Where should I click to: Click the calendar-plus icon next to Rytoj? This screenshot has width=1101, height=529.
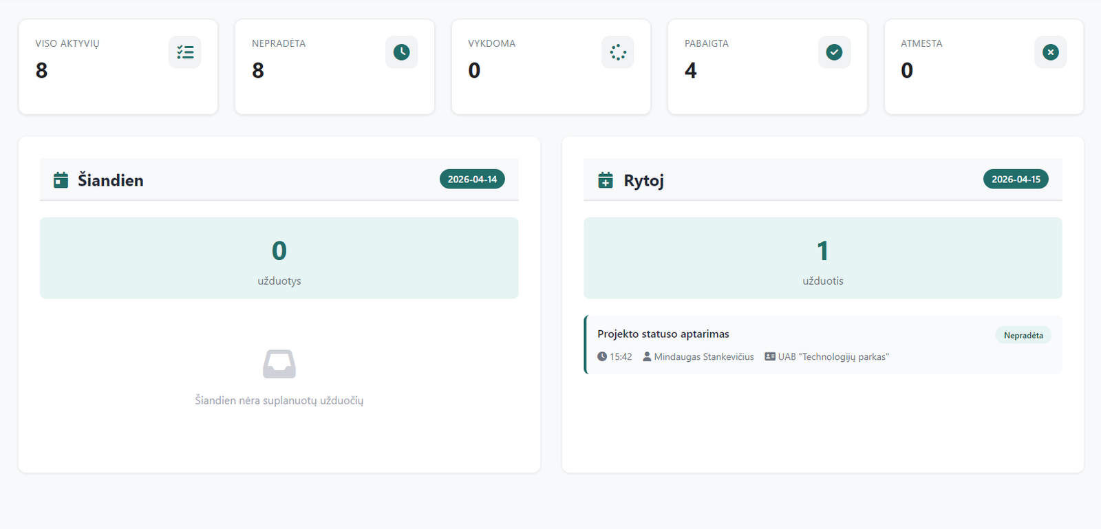point(606,180)
